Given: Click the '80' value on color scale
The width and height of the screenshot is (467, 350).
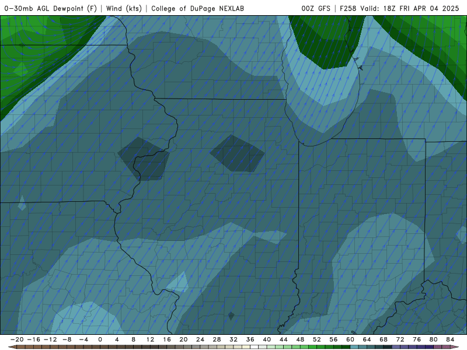Looking at the screenshot, I should (x=434, y=339).
